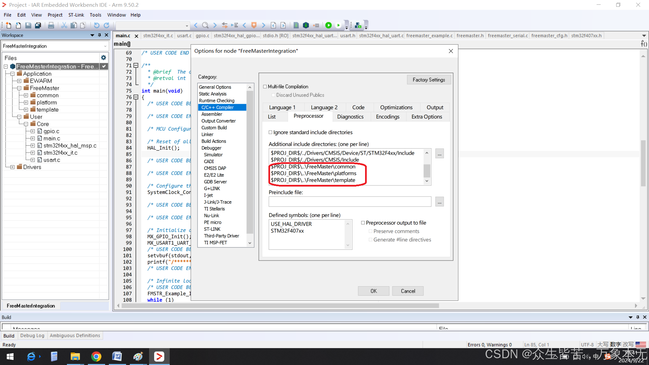
Task: Start a Download and Debug session
Action: point(329,25)
